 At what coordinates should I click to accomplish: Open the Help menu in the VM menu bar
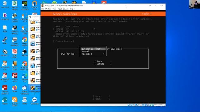coord(72,9)
